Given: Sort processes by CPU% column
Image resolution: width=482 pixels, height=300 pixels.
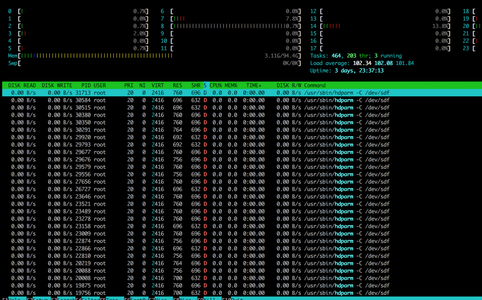Looking at the screenshot, I should pyautogui.click(x=216, y=85).
